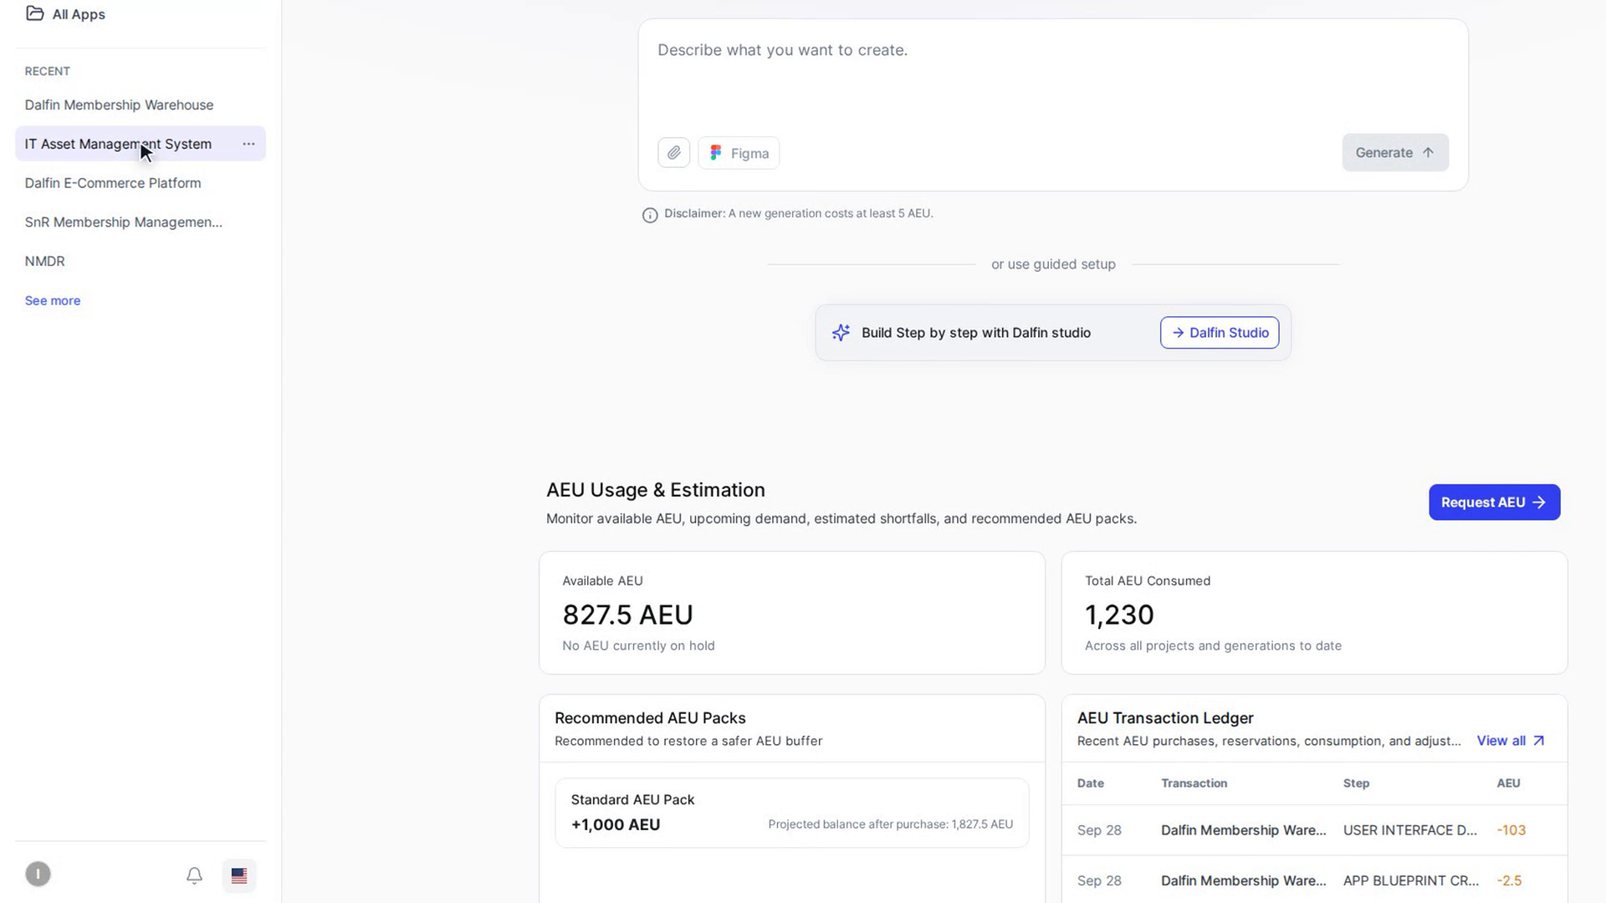Open NMDR recent app
1606x903 pixels.
click(x=45, y=262)
